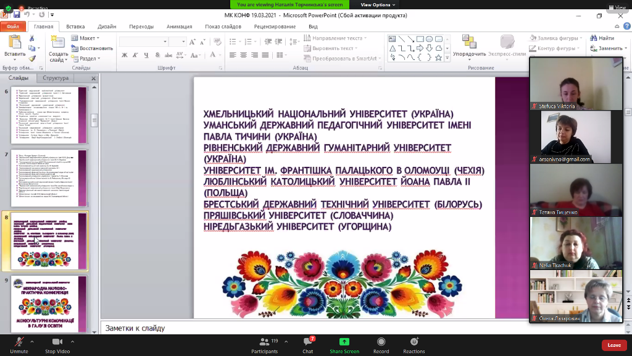632x356 pixels.
Task: Open the font name combo box
Action: pos(144,41)
